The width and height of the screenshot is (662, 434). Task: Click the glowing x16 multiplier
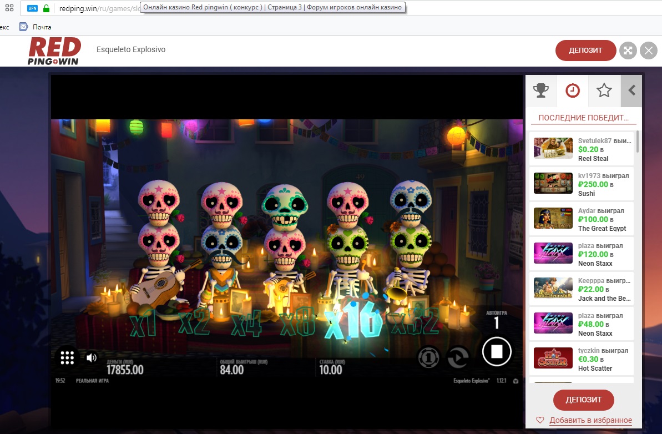click(x=354, y=321)
